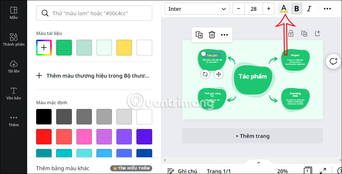Select the text color tool
The width and height of the screenshot is (342, 174).
[283, 9]
